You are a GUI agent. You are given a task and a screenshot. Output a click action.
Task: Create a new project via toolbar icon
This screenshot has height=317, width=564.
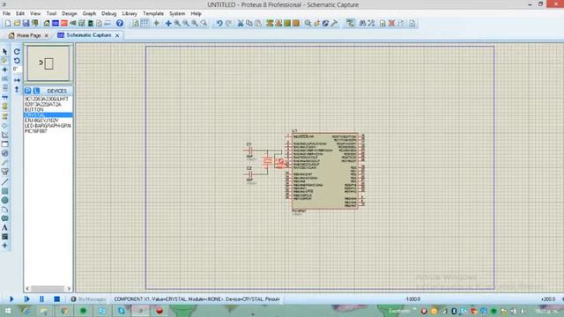point(8,24)
